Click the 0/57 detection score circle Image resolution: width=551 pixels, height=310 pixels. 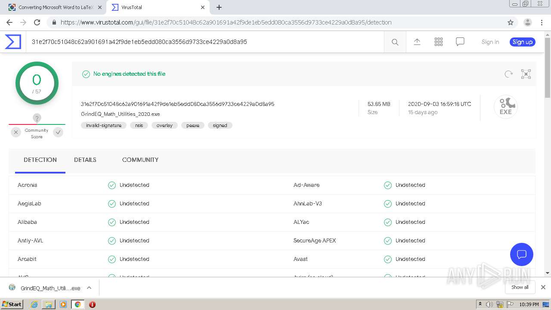37,83
